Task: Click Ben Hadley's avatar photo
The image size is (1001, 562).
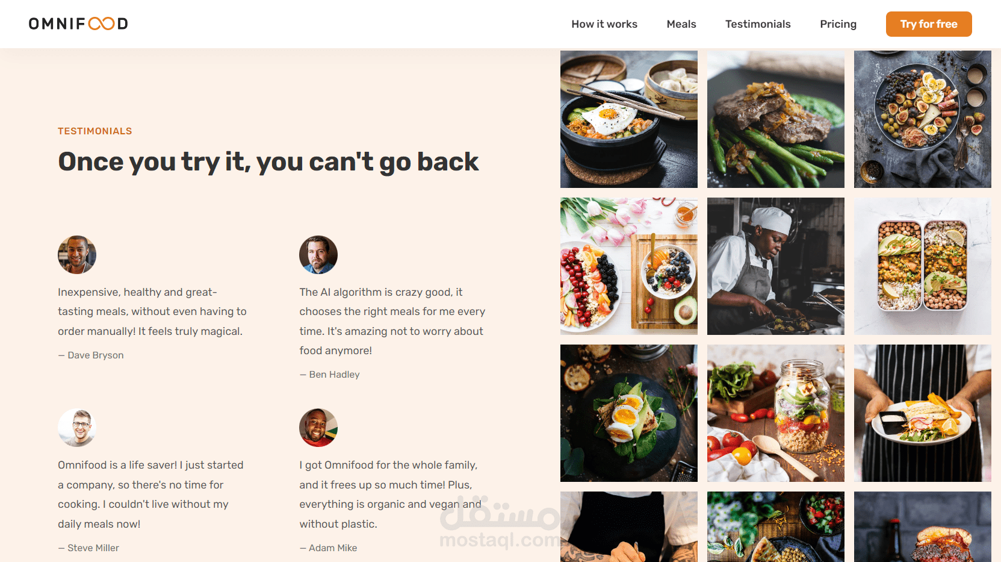Action: point(318,255)
